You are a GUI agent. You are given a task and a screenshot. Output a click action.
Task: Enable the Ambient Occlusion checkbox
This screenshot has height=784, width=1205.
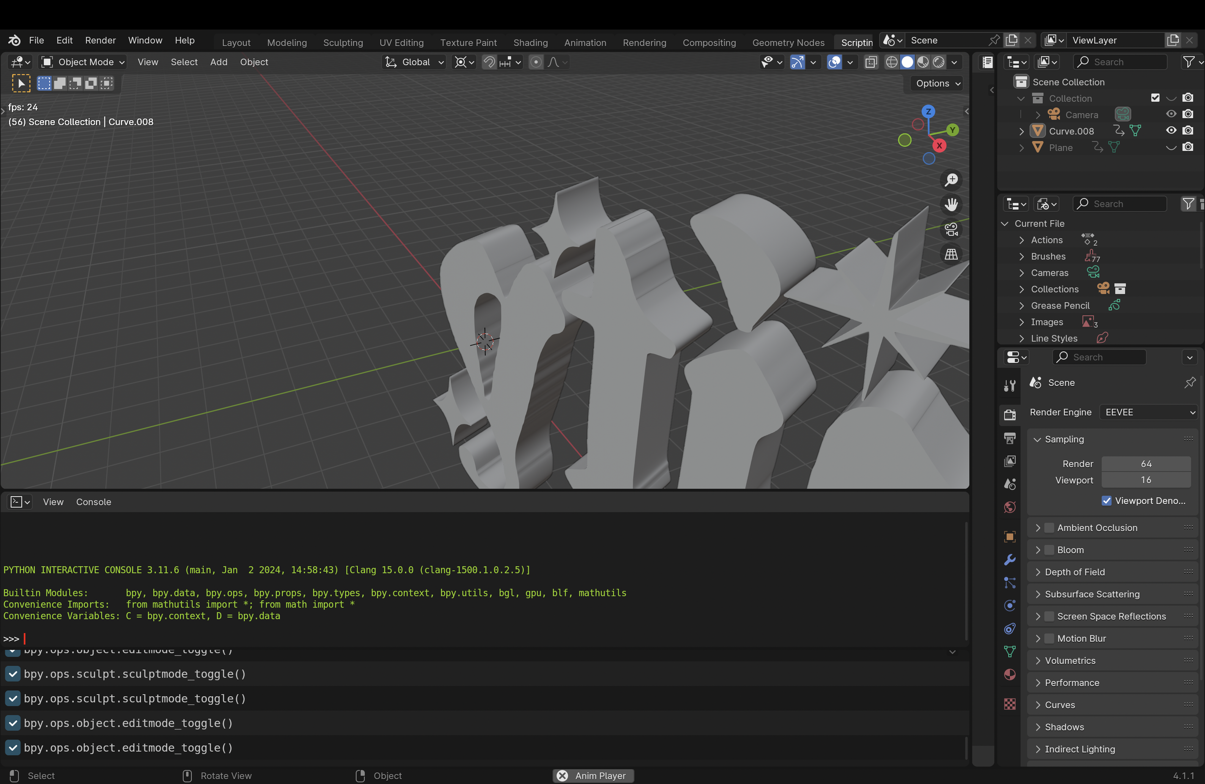point(1050,528)
